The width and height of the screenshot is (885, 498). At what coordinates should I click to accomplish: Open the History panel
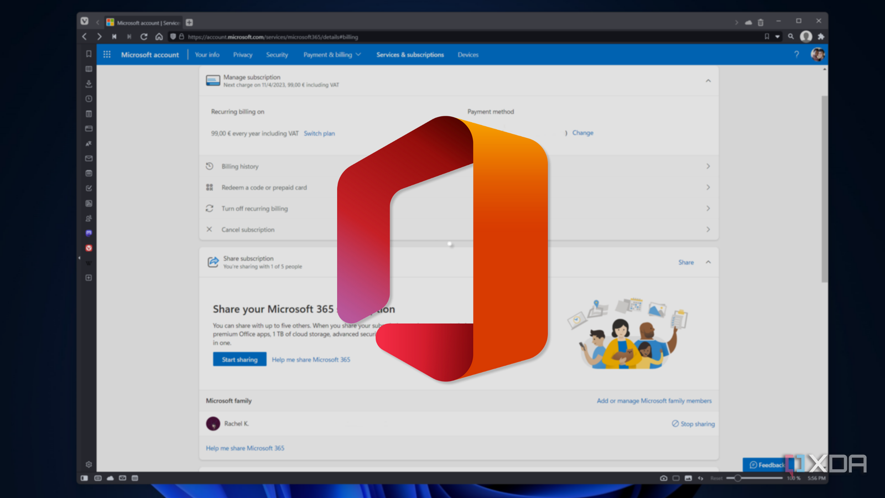pos(88,99)
